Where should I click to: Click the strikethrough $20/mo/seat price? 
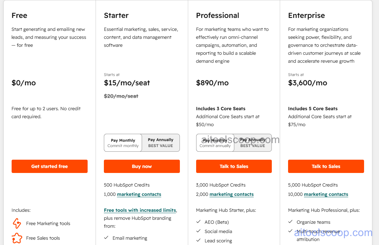(121, 96)
